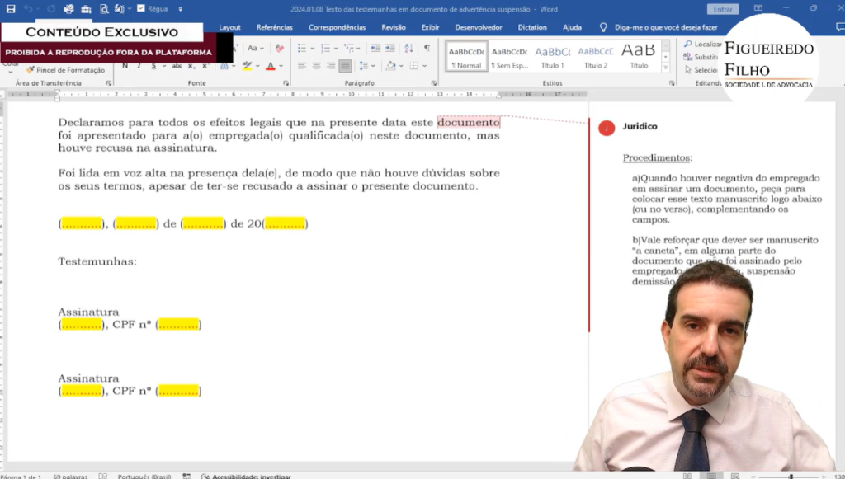
Task: Click the Jurídico comment author avatar
Action: pyautogui.click(x=607, y=128)
